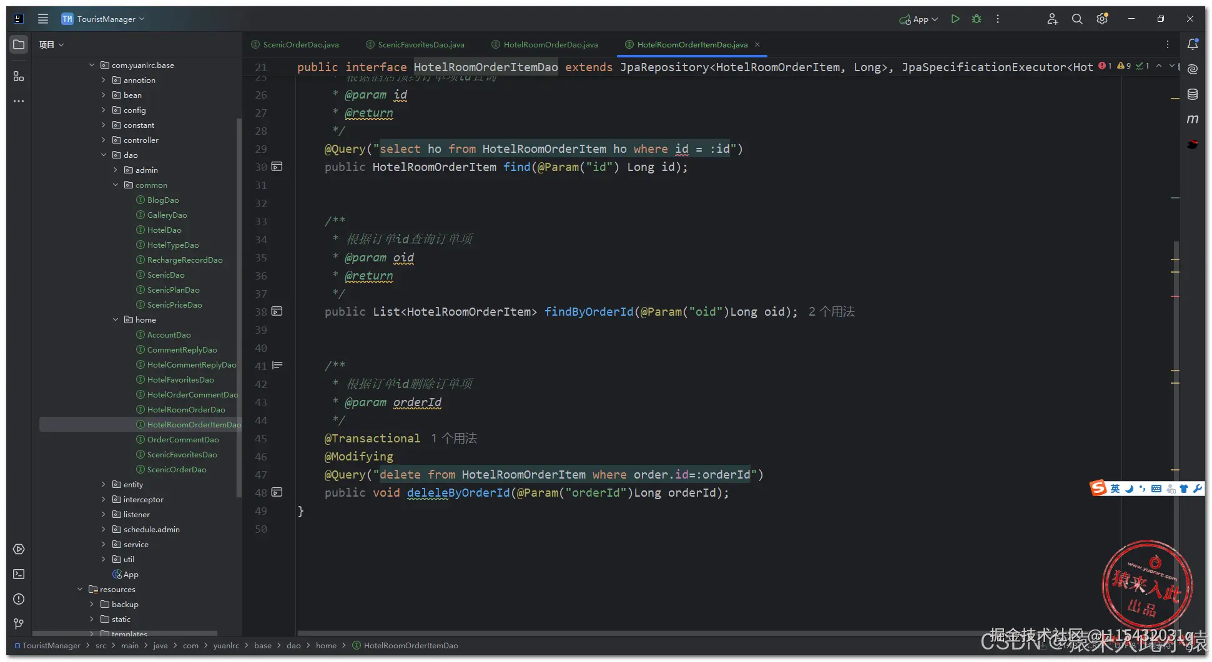Image resolution: width=1212 pixels, height=662 pixels.
Task: Collapse the common package
Action: pos(116,185)
